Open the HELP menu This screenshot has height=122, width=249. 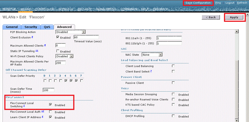(x=145, y=9)
